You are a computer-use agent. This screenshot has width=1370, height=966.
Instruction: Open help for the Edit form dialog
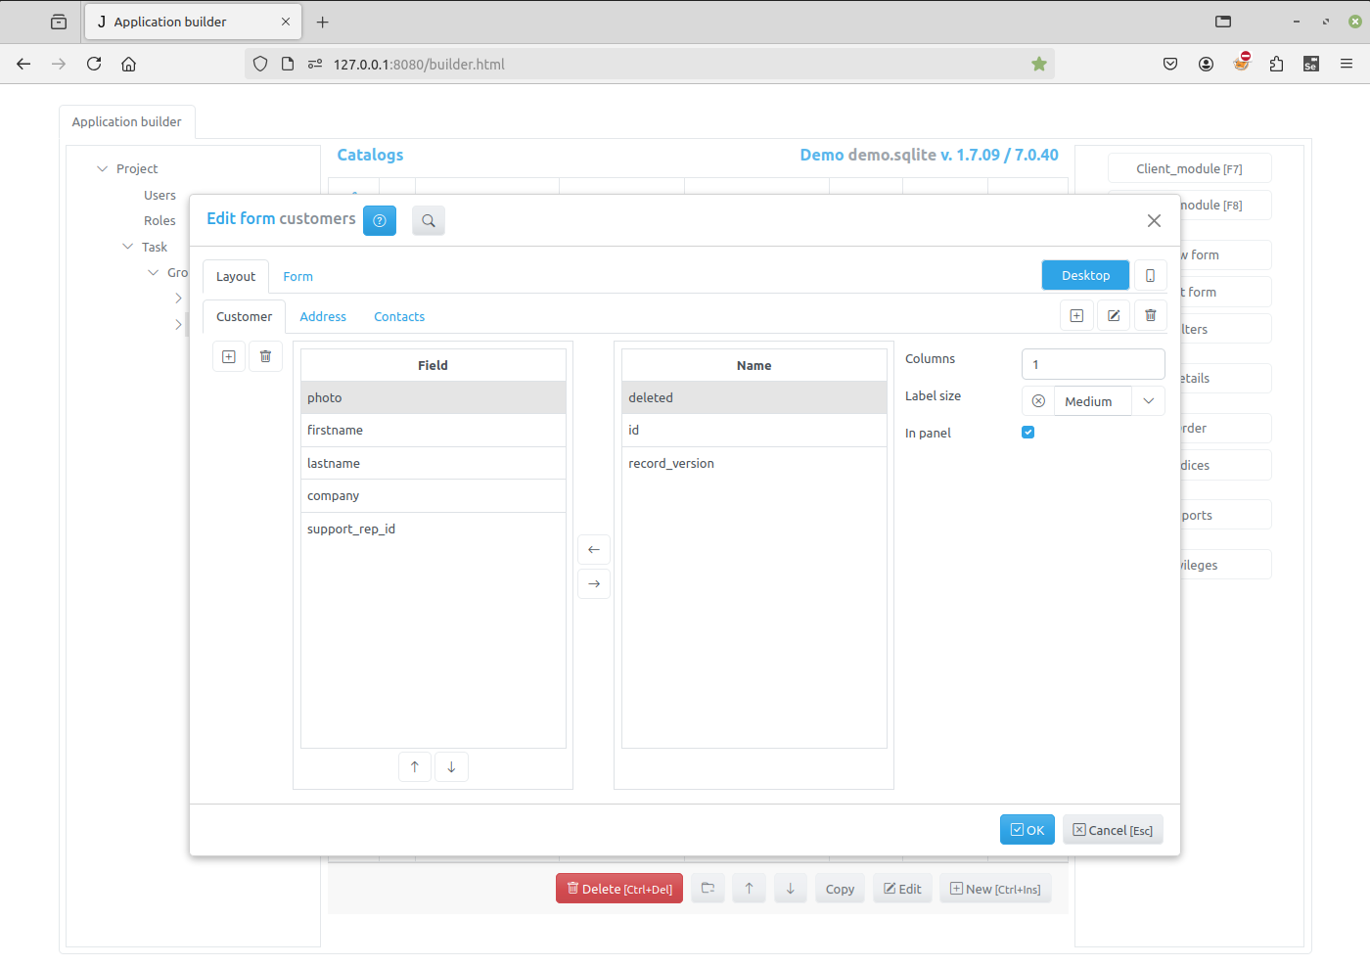pyautogui.click(x=379, y=220)
